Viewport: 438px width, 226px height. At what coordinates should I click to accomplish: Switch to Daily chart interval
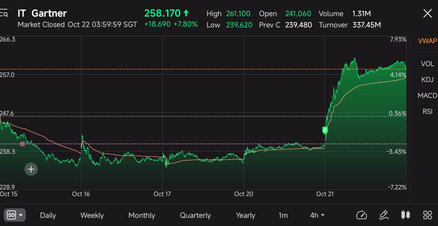pyautogui.click(x=48, y=215)
